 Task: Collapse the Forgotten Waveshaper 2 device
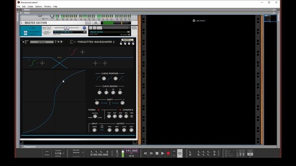(22, 40)
